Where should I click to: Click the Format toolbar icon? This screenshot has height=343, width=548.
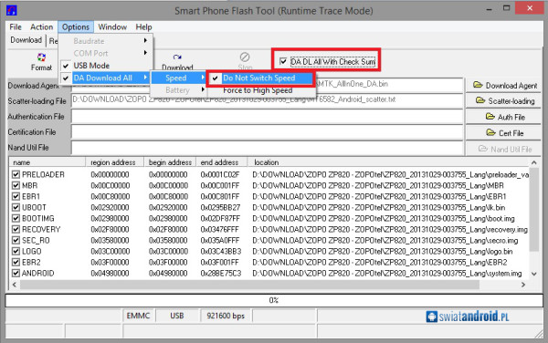click(41, 57)
